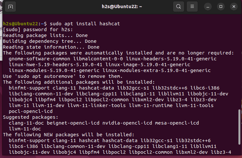Click the terminal search icon
The height and width of the screenshot is (158, 242).
[x=179, y=6]
